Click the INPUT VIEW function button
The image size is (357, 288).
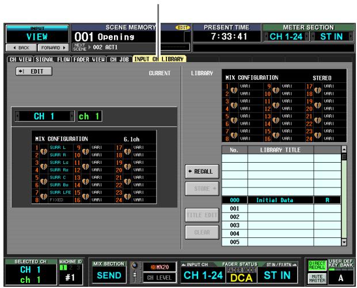[37, 34]
